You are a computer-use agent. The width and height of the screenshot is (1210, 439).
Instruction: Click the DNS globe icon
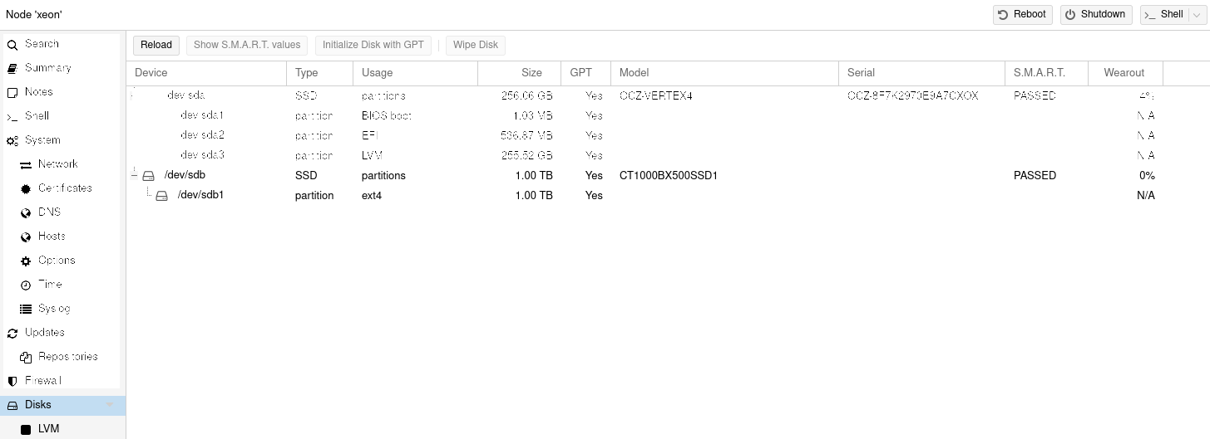[x=26, y=213]
